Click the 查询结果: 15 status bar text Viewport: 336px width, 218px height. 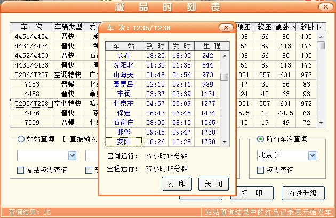click(30, 213)
